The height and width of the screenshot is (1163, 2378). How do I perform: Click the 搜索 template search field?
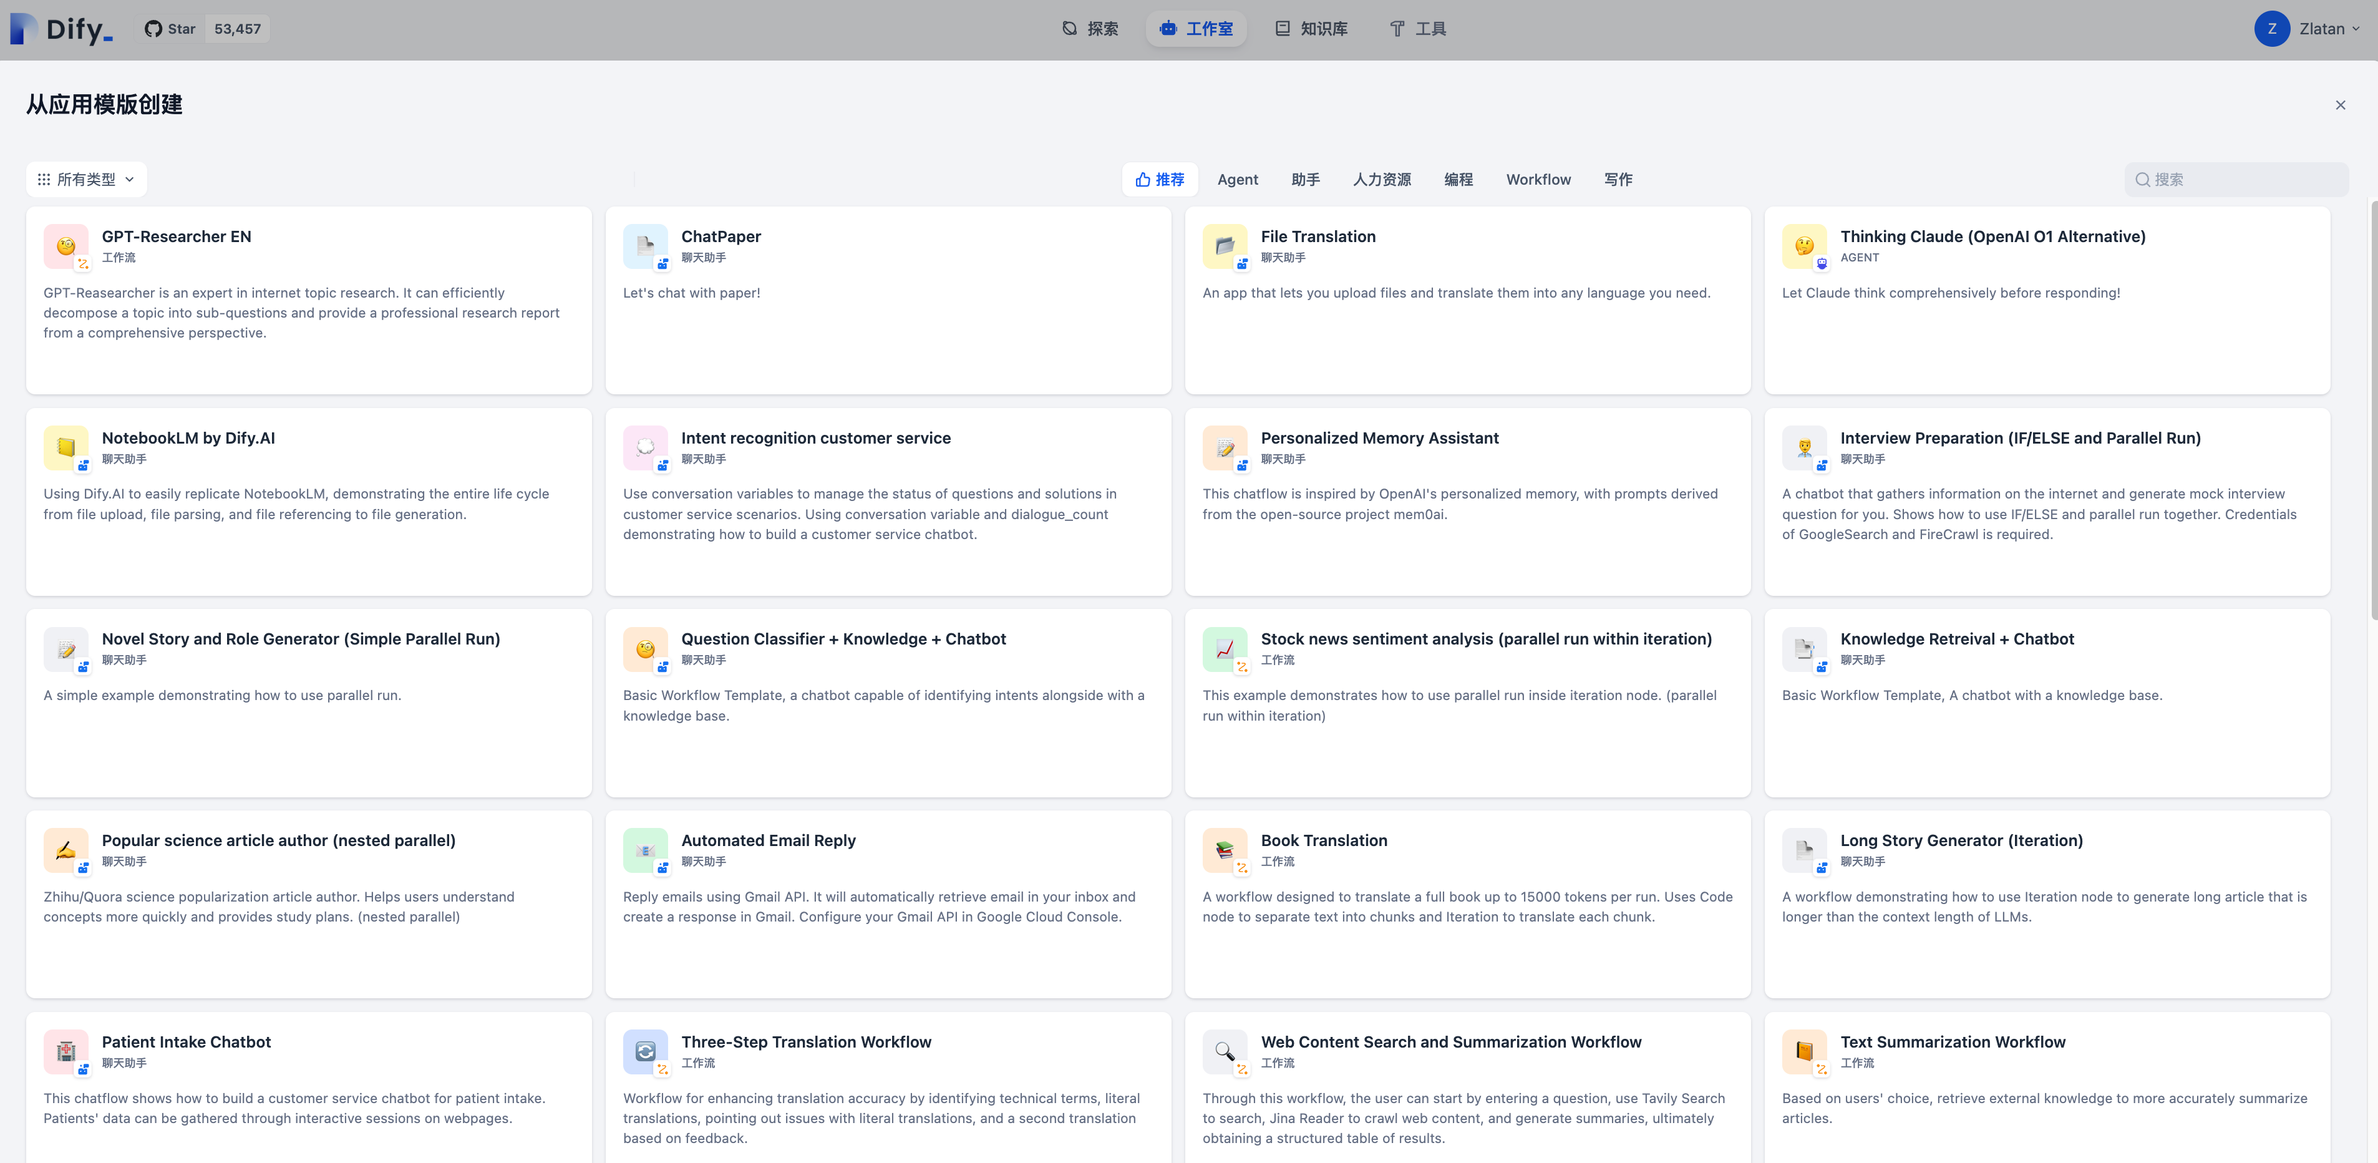point(2243,179)
